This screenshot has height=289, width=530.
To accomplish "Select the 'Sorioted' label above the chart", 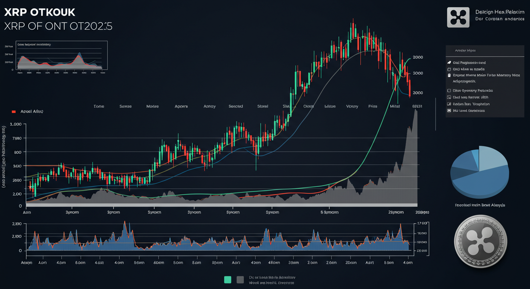I will [236, 106].
